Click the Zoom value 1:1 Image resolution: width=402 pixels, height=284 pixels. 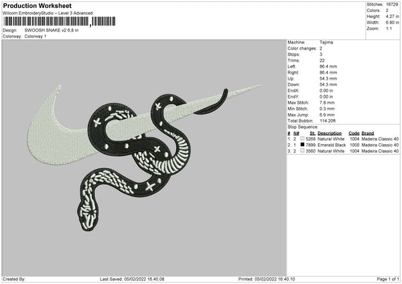[389, 28]
